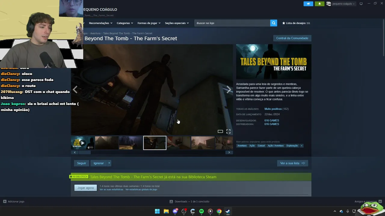
Task: Show previous screenshot with left arrow
Action: pyautogui.click(x=75, y=89)
